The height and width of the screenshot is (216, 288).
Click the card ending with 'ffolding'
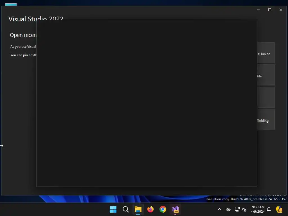point(266,119)
